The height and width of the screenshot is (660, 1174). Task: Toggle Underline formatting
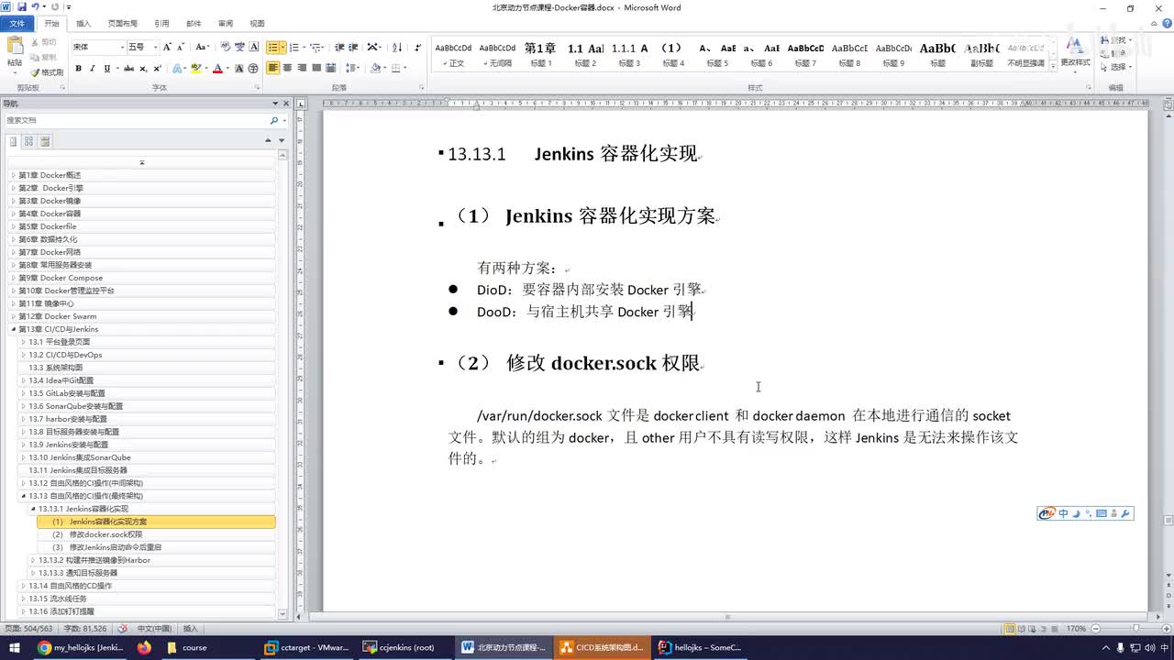tap(107, 69)
